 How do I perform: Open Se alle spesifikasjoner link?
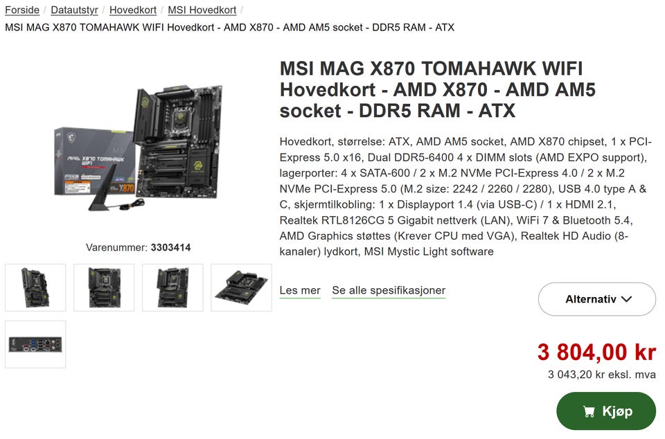point(389,291)
